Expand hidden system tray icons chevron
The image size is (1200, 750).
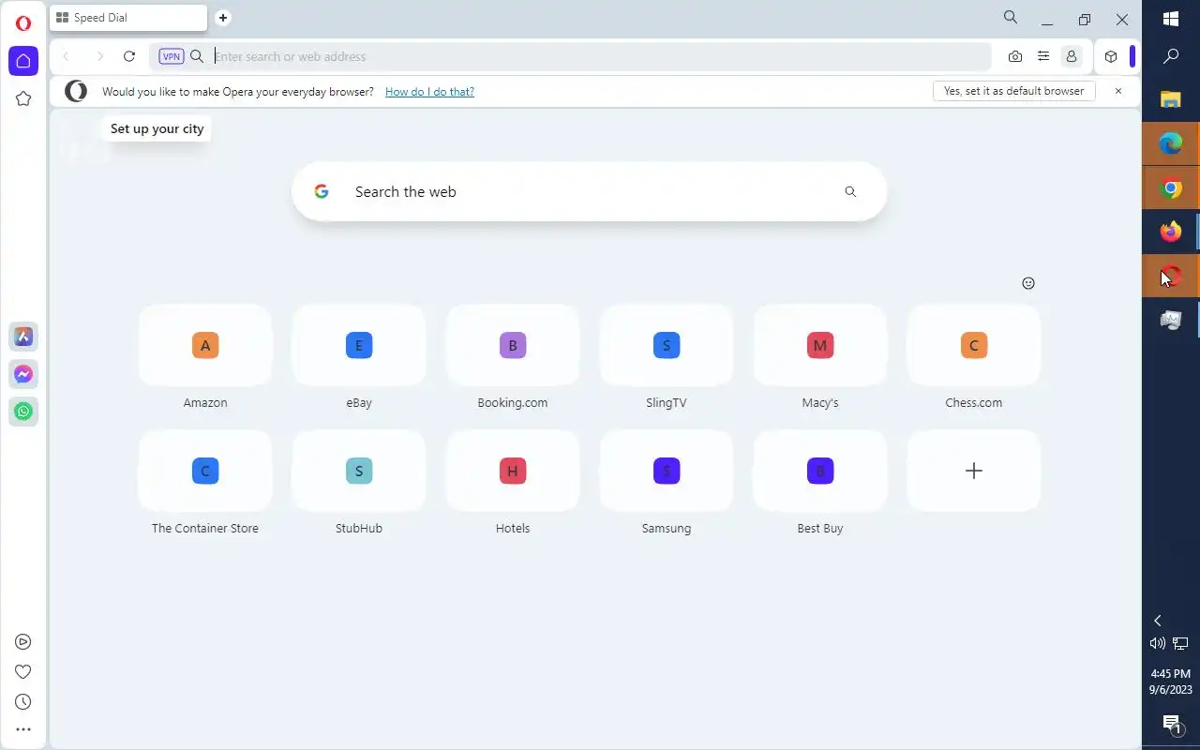1158,621
